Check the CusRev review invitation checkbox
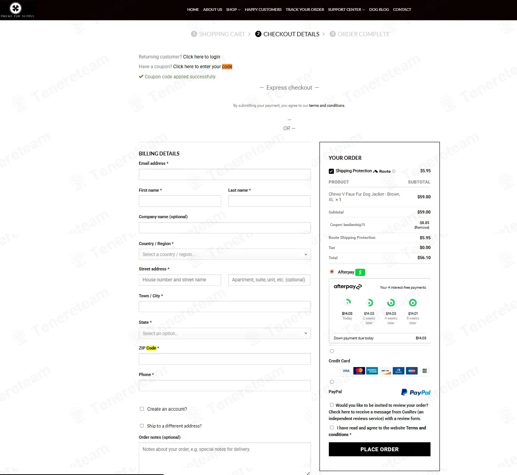 pos(332,405)
